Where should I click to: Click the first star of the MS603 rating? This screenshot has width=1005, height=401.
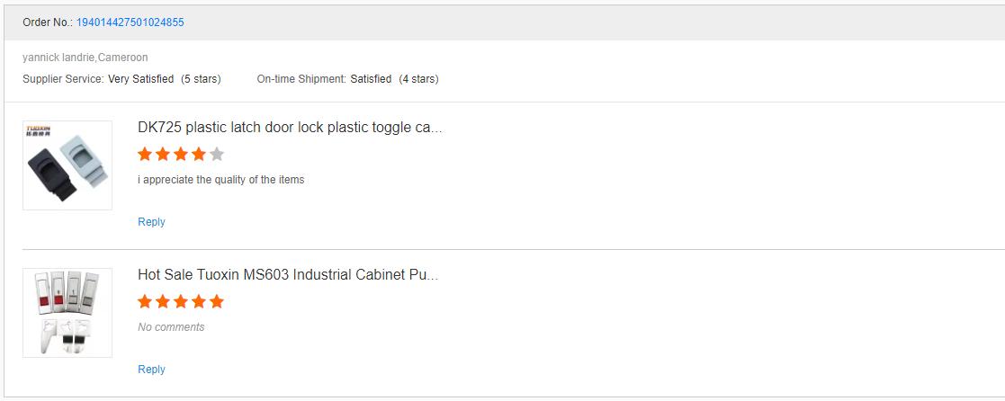point(145,301)
